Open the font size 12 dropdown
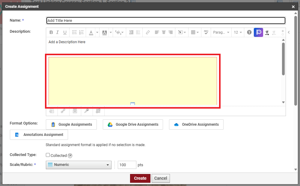Image resolution: width=300 pixels, height=186 pixels. click(238, 32)
